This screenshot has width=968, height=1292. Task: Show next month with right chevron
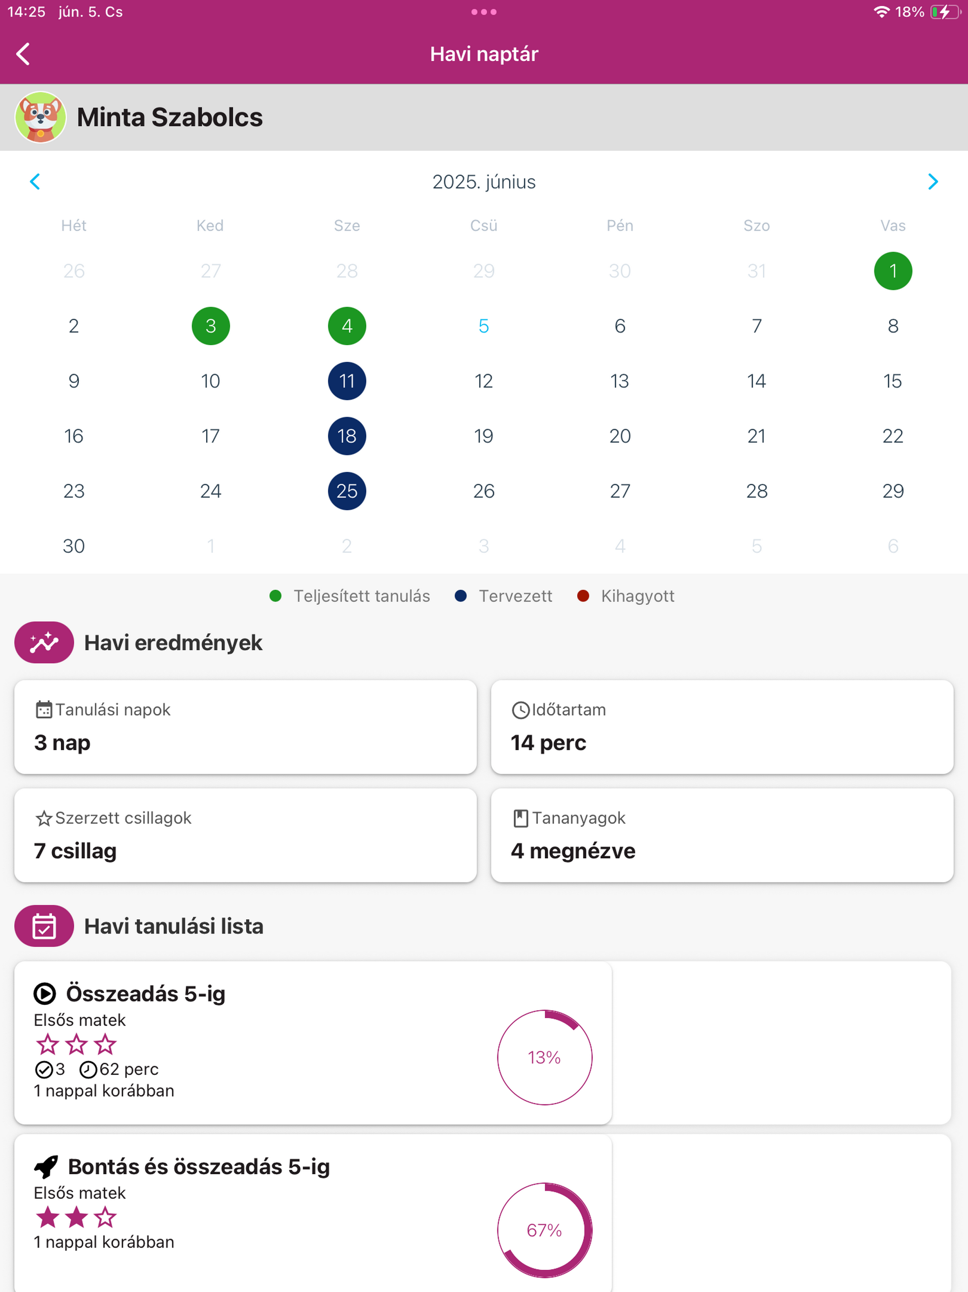click(x=933, y=182)
